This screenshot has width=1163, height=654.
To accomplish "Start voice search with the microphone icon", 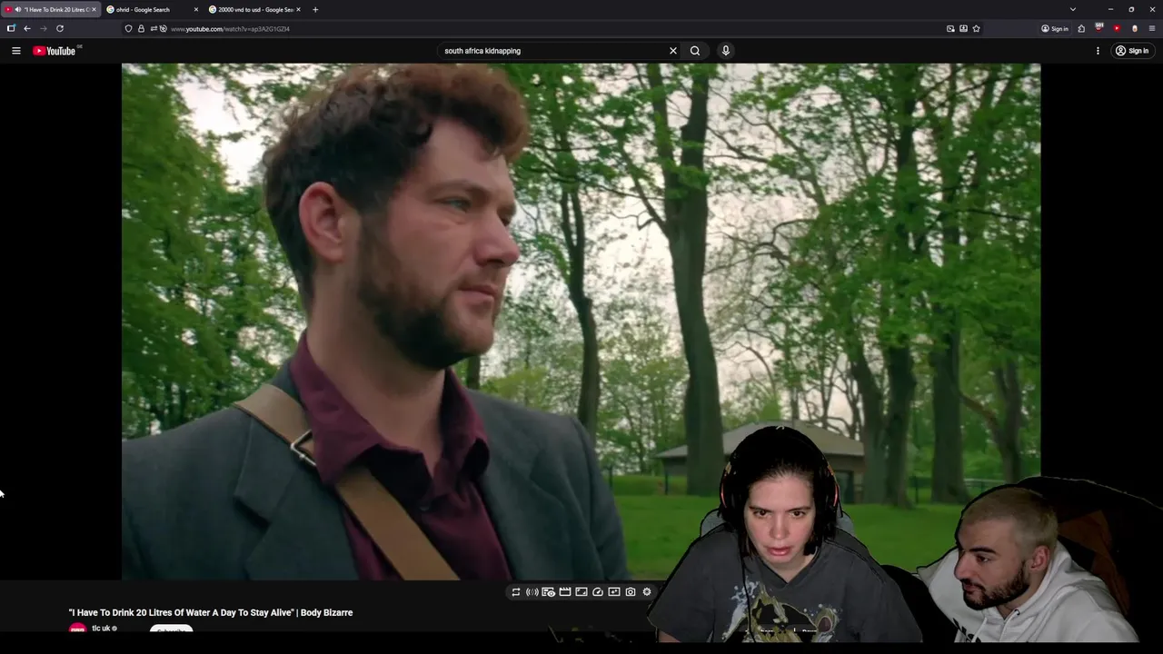I will 725,51.
